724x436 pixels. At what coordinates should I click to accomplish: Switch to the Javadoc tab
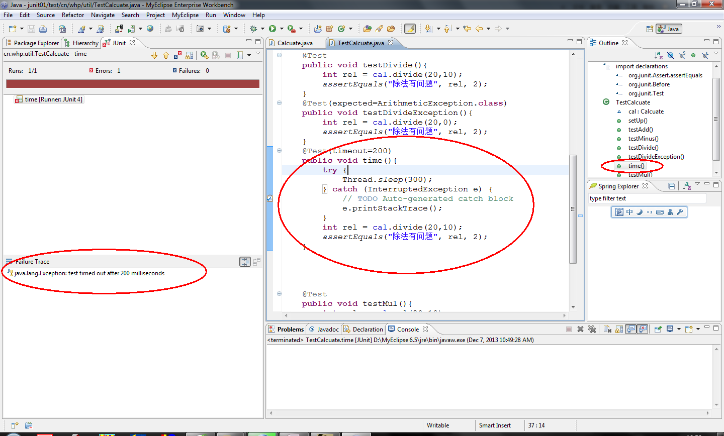[x=324, y=330]
